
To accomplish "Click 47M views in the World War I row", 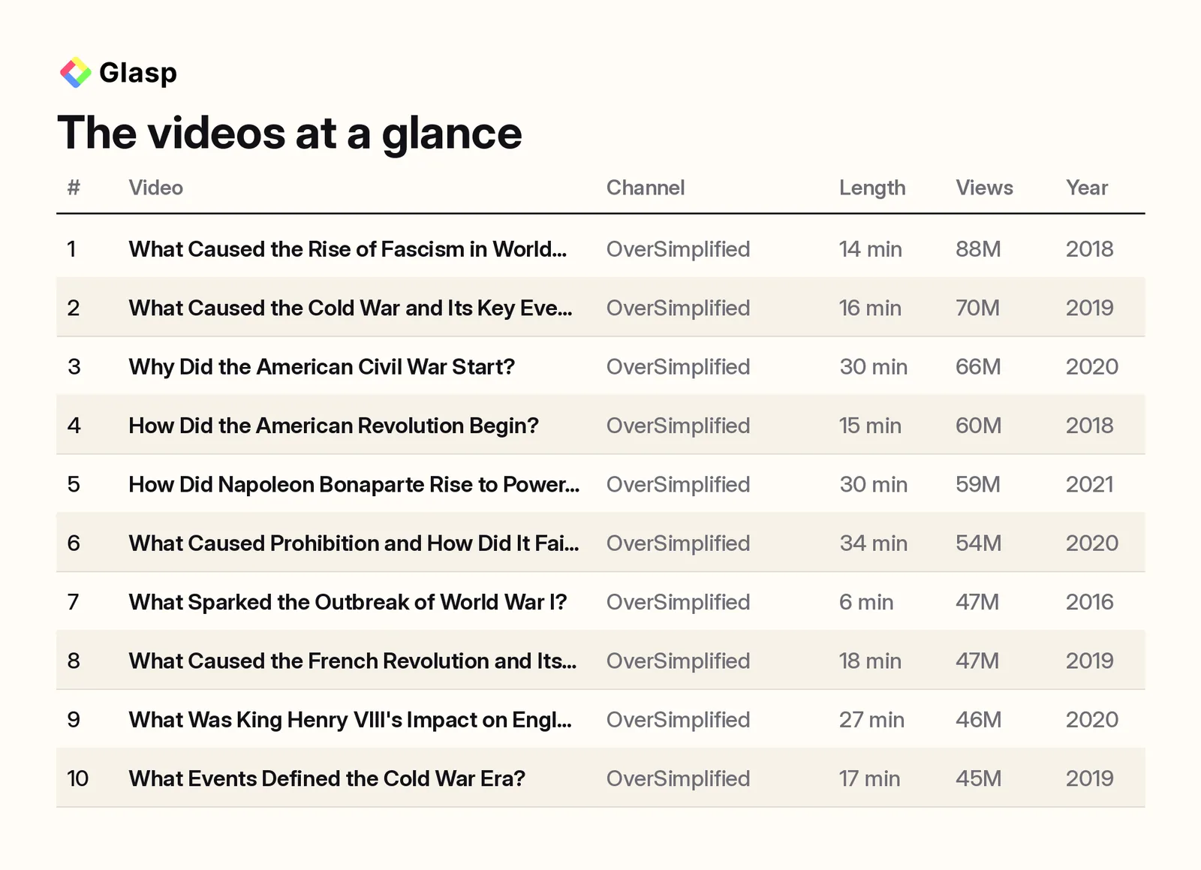I will point(977,602).
